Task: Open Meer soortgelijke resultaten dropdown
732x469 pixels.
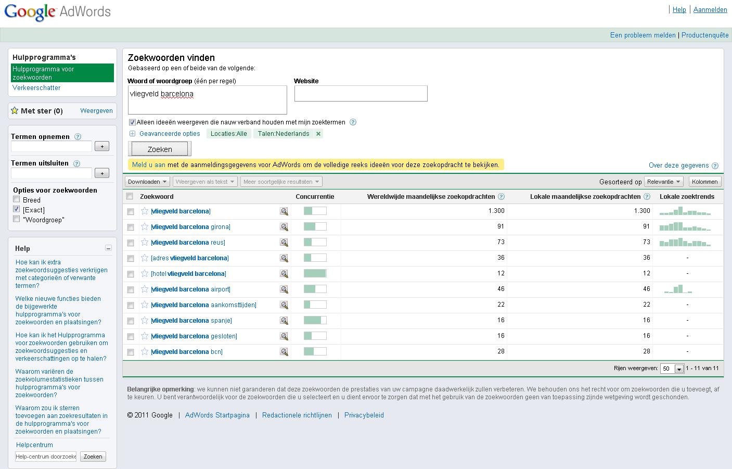Action: (x=281, y=182)
